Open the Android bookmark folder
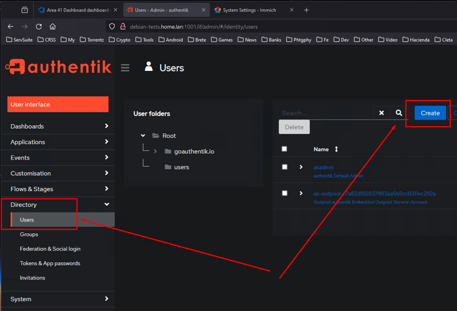 point(171,39)
